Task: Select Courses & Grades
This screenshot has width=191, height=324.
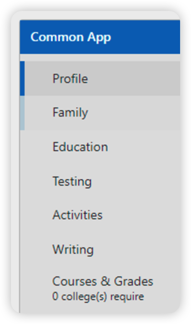Action: tap(102, 282)
